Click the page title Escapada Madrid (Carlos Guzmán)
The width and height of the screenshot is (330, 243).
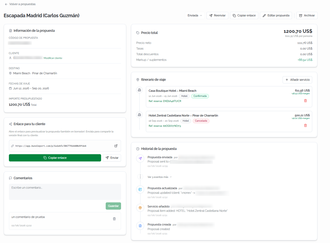point(42,15)
